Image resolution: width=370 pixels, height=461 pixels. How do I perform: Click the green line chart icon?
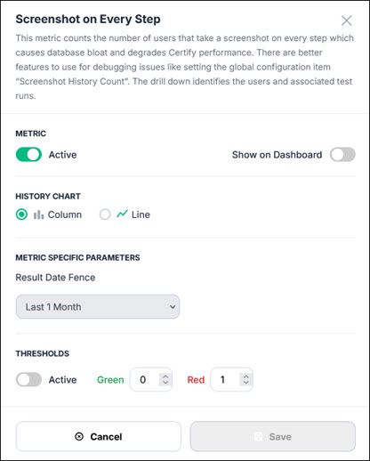click(122, 214)
